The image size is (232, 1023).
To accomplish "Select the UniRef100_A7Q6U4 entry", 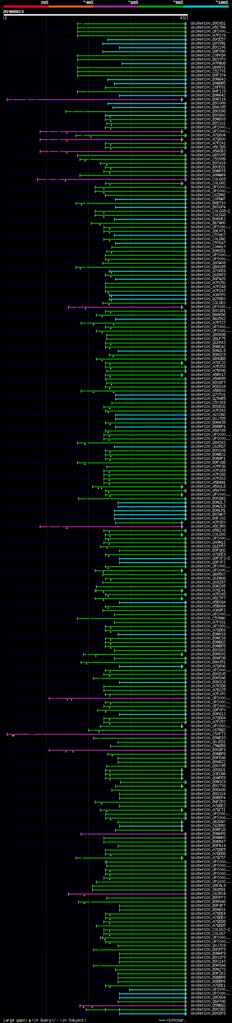I will coord(208,135).
